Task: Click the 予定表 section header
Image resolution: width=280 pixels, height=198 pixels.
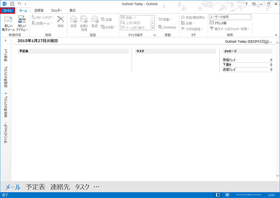Action: click(x=73, y=51)
